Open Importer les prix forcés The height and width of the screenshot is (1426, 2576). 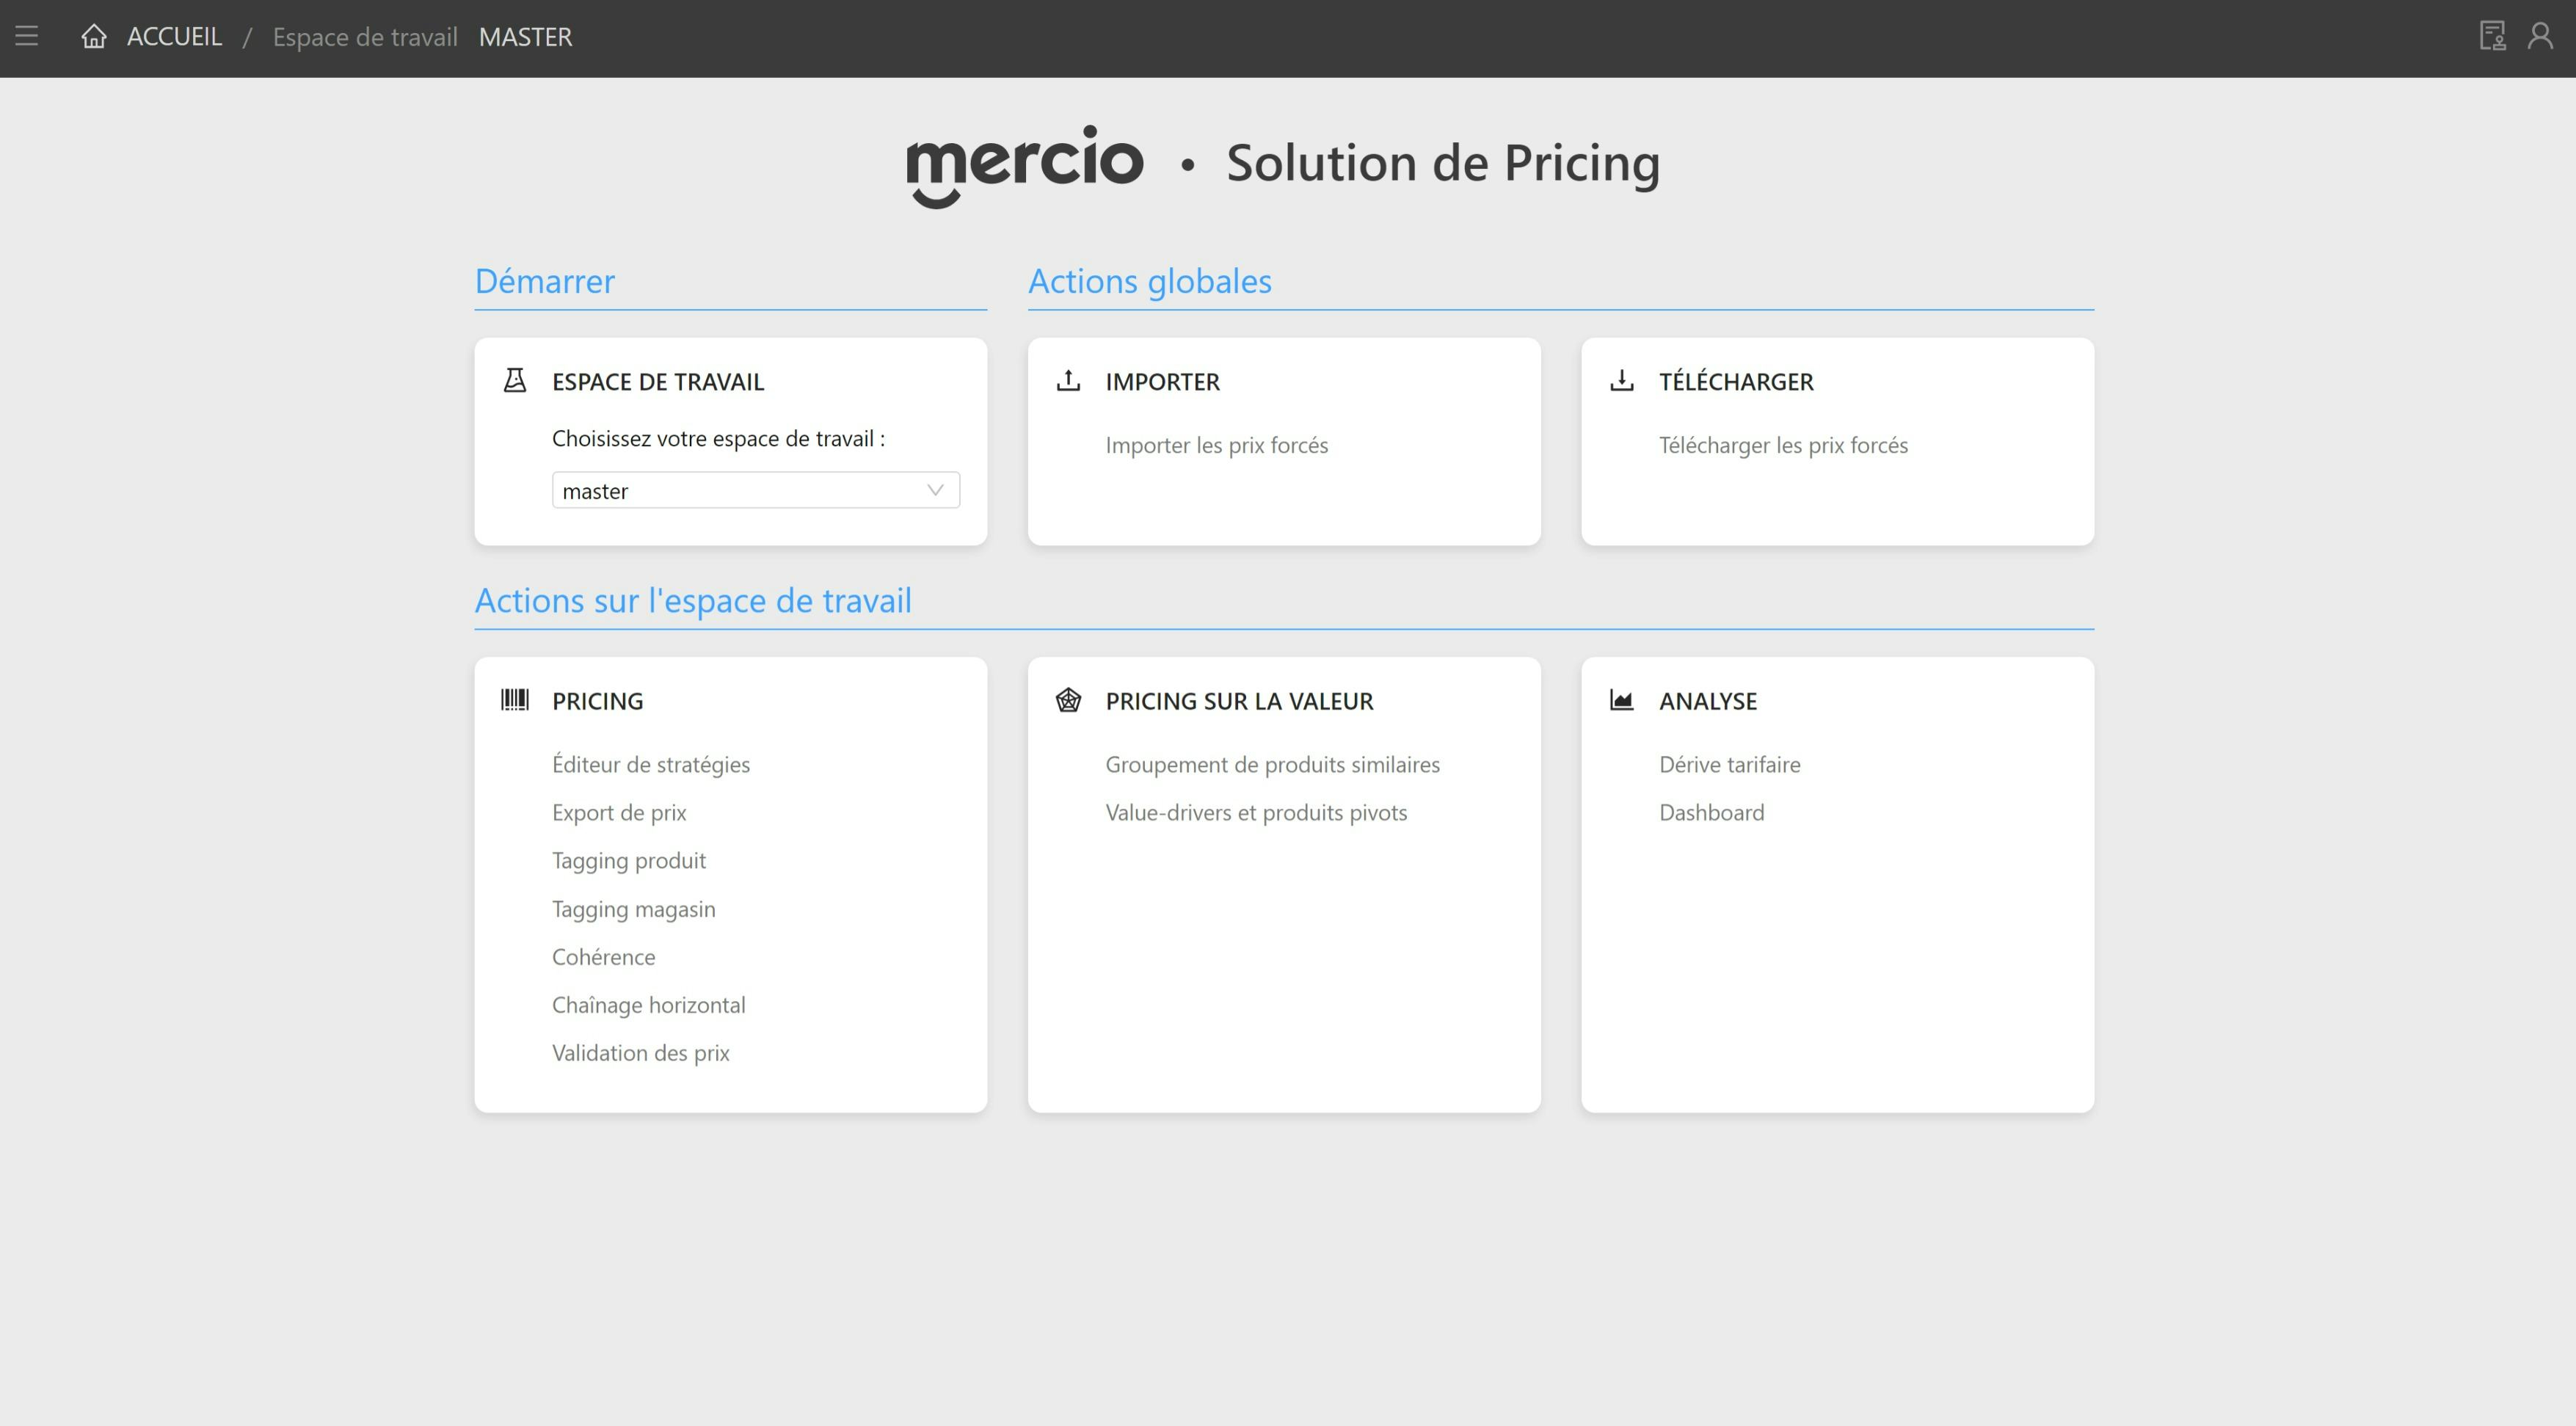click(x=1216, y=445)
